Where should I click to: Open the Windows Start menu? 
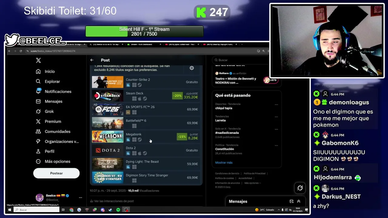point(9,210)
